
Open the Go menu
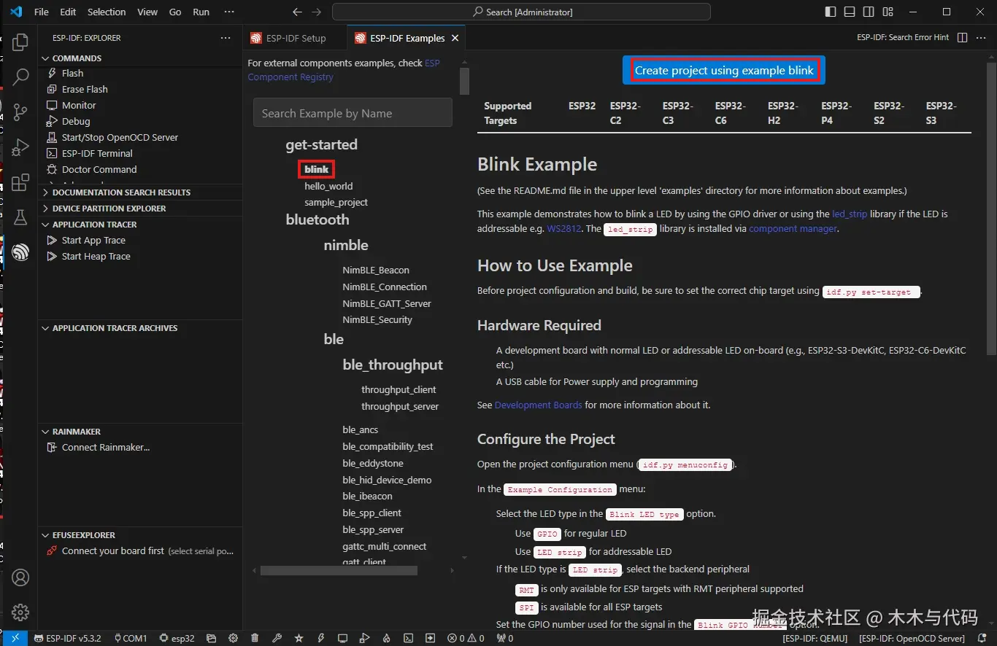(x=175, y=12)
